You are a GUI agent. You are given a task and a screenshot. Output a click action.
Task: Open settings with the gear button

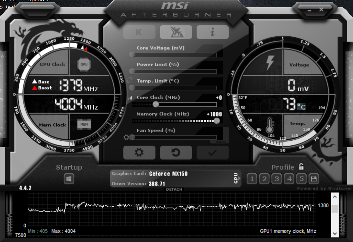139,153
